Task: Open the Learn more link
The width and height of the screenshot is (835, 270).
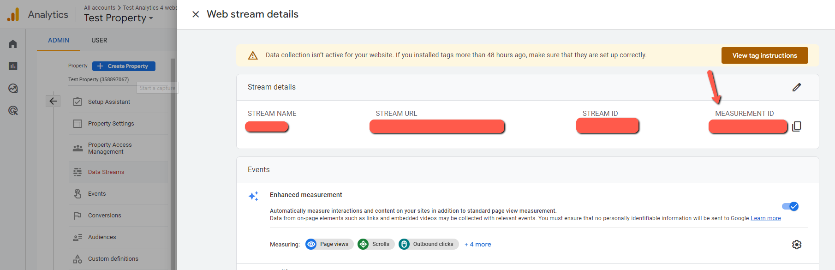Action: tap(766, 218)
